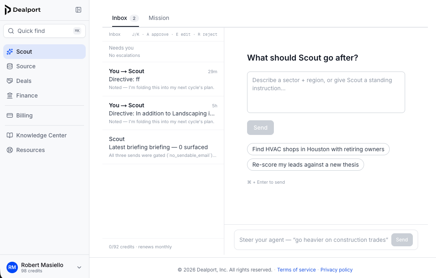Click the Finance bank icon
The image size is (436, 278).
point(10,96)
